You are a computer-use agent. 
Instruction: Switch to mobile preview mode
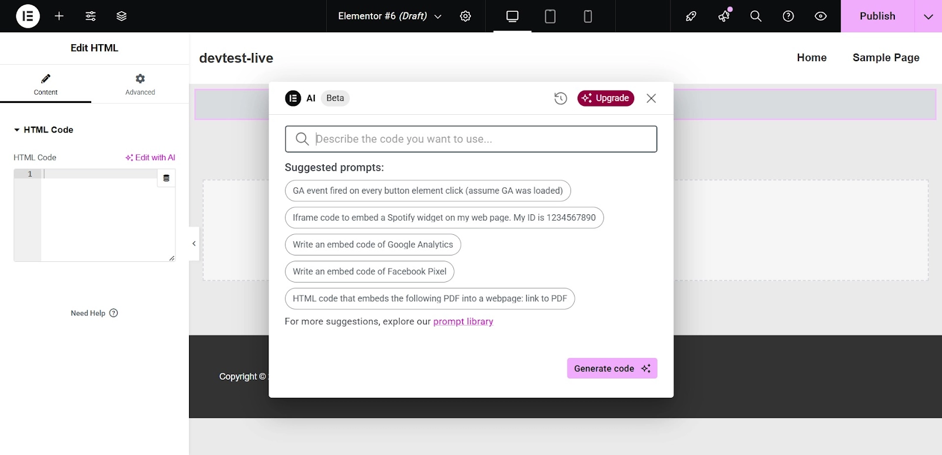coord(588,16)
